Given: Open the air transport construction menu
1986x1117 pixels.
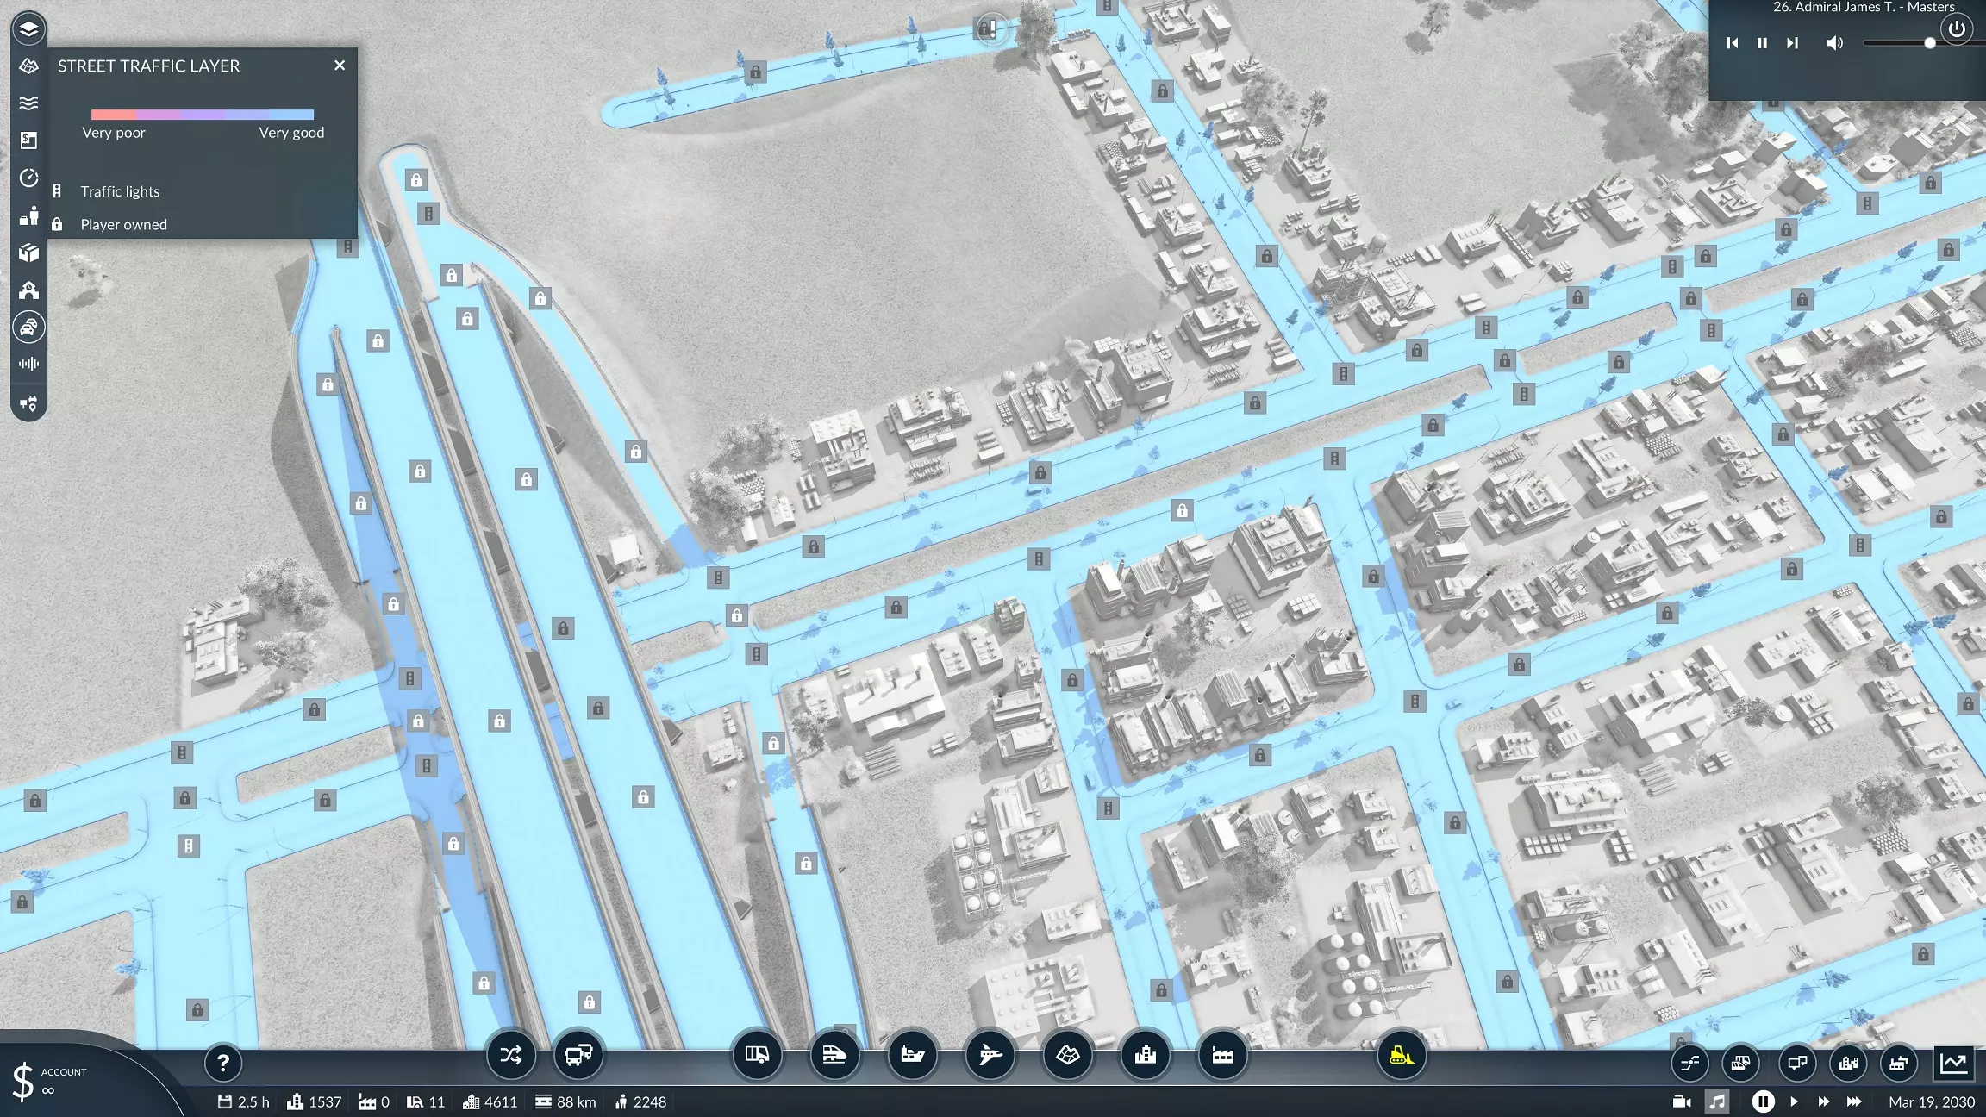Looking at the screenshot, I should [990, 1055].
